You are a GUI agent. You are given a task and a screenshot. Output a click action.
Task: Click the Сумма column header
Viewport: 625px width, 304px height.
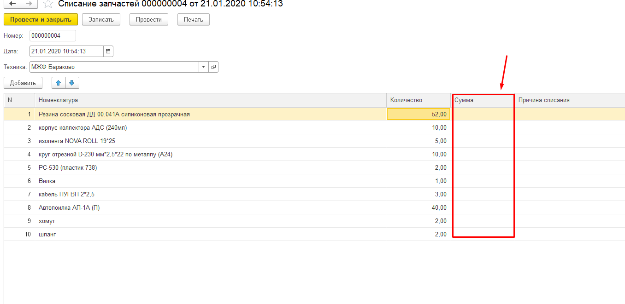[483, 100]
